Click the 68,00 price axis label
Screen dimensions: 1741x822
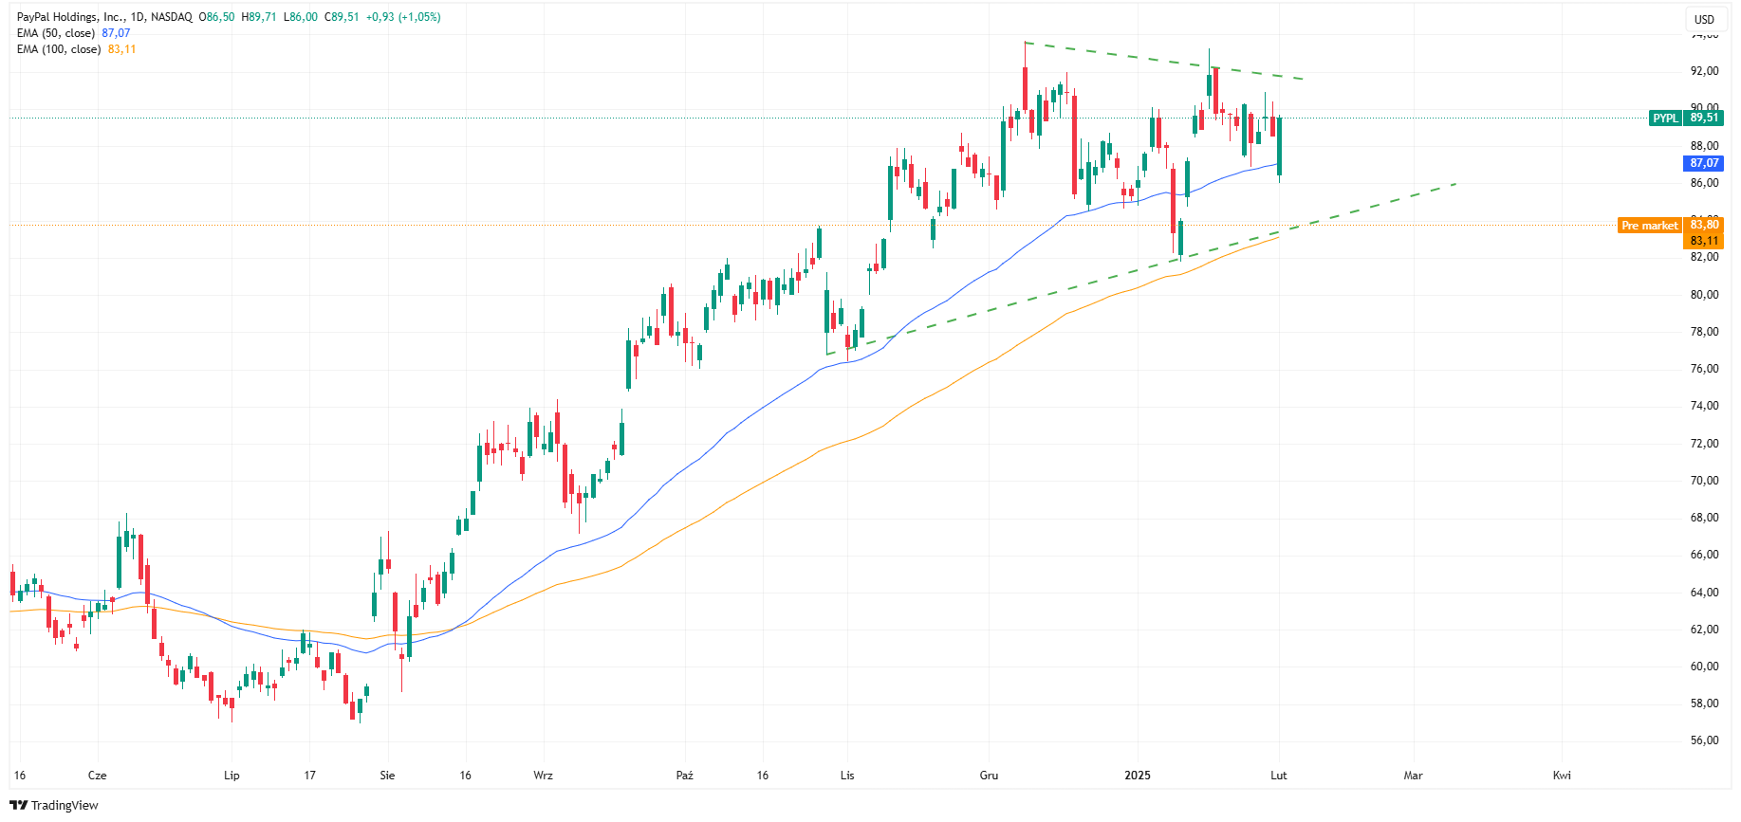(x=1704, y=518)
